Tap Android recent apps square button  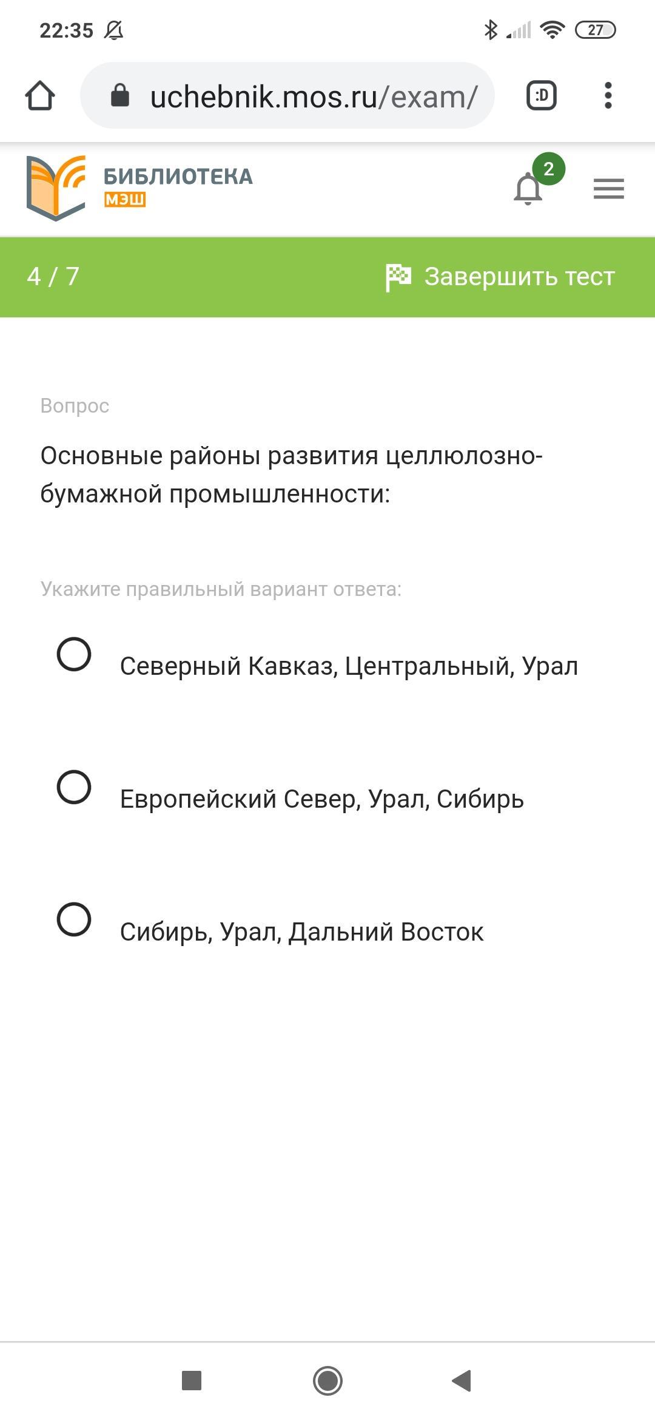click(x=192, y=1381)
